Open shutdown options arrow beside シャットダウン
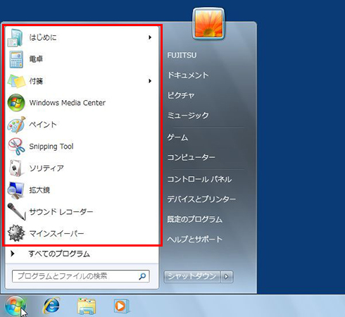Image resolution: width=345 pixels, height=317 pixels. click(x=227, y=277)
